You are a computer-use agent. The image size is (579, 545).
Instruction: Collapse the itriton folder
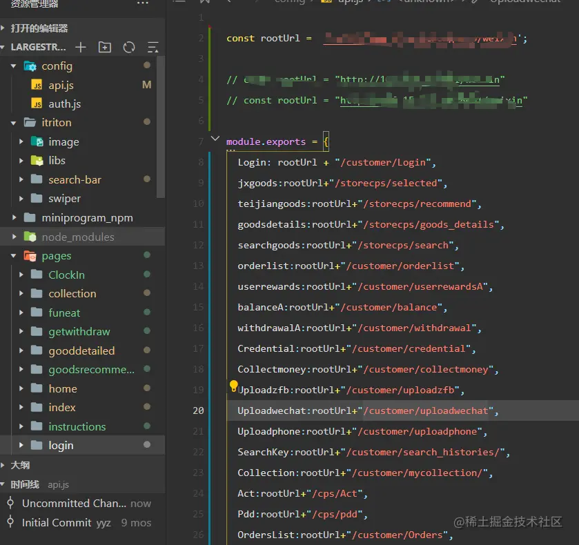point(14,123)
